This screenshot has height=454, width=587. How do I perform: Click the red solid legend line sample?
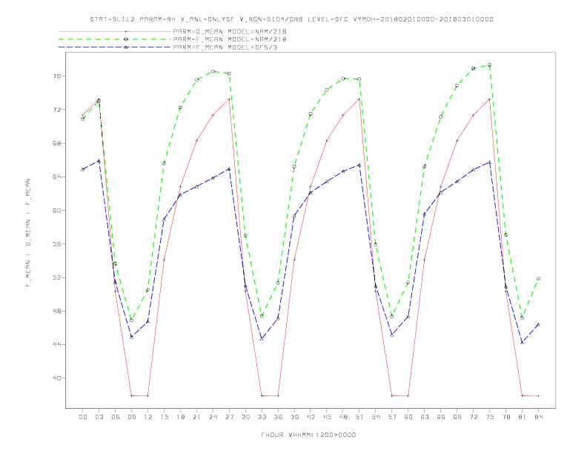pos(115,31)
